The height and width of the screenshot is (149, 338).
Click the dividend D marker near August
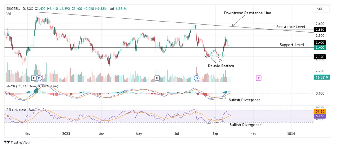[x=197, y=78]
